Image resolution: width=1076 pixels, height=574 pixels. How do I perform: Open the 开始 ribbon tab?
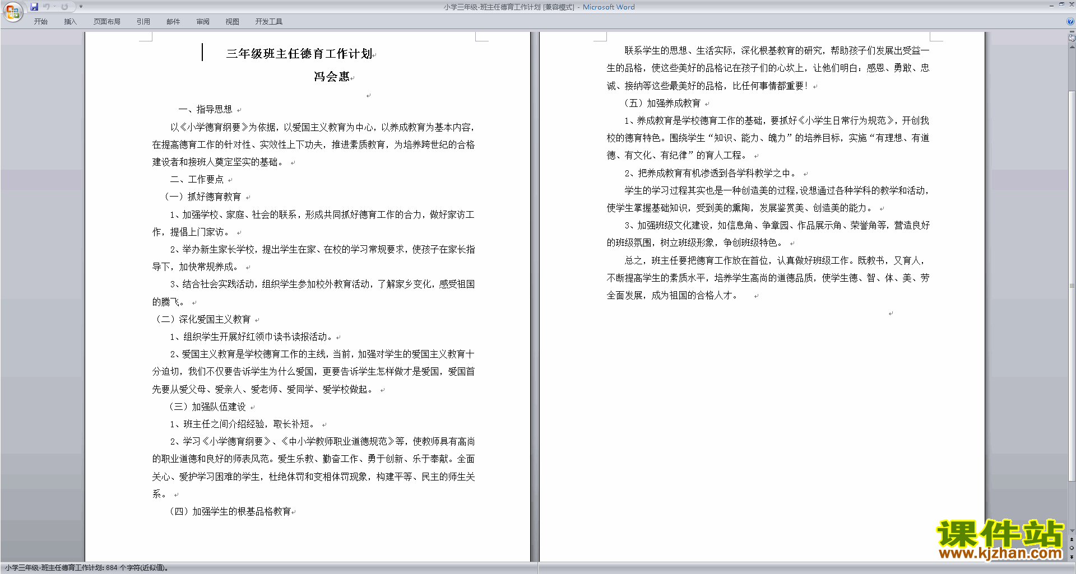[40, 21]
